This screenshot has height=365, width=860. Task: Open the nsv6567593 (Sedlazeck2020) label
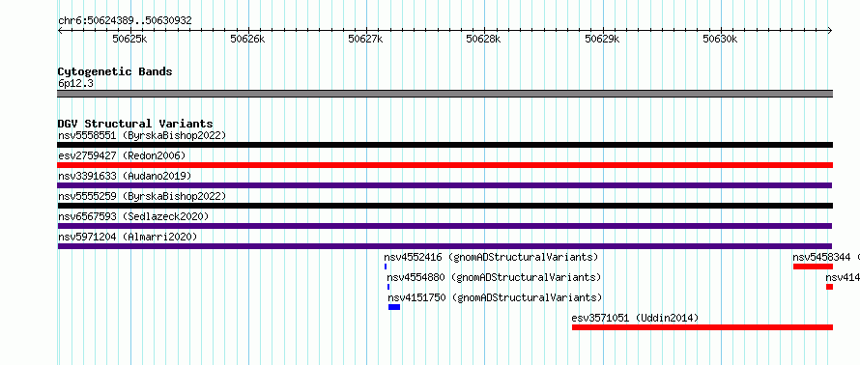click(133, 216)
